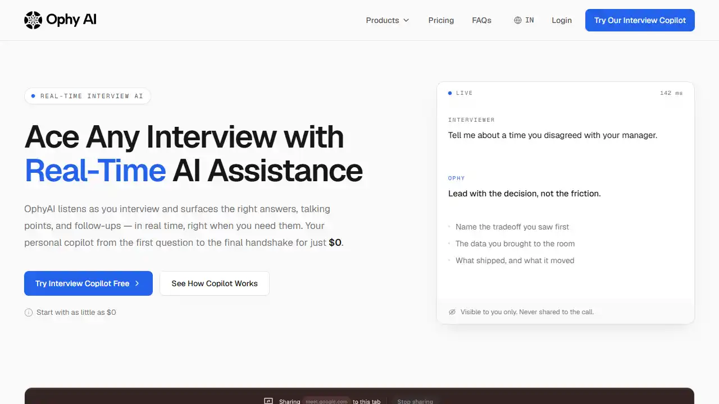Click the blue OPHY label
The height and width of the screenshot is (404, 719).
(457, 178)
